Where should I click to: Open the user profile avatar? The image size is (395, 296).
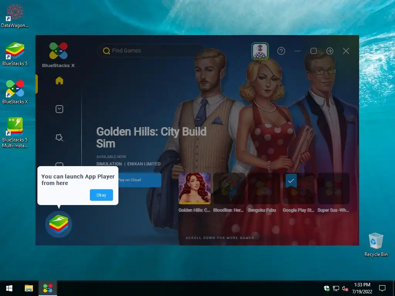[x=260, y=51]
